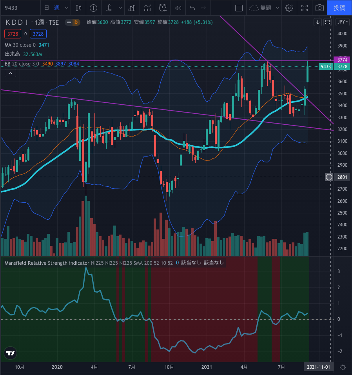Switch to daily 日 timeframe
This screenshot has height=375, width=352.
pos(47,8)
